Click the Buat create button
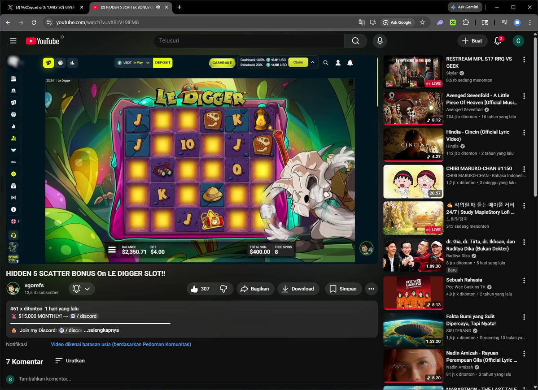Screen dimensions: 538x390 click(x=472, y=41)
